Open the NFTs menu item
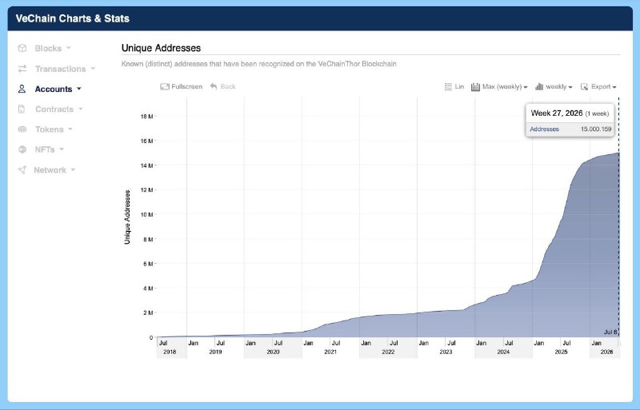 coord(45,149)
